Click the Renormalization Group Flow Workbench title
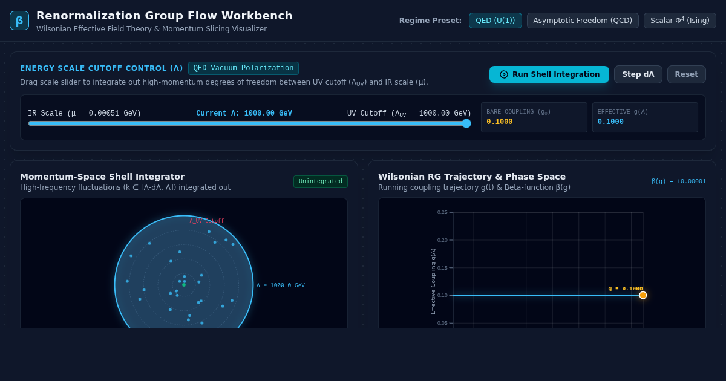726x381 pixels. pos(165,16)
